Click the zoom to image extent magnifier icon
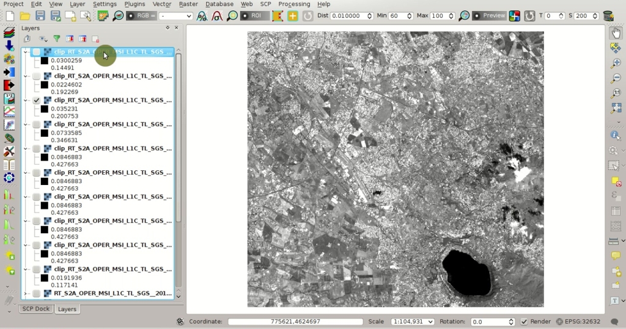 [x=118, y=16]
